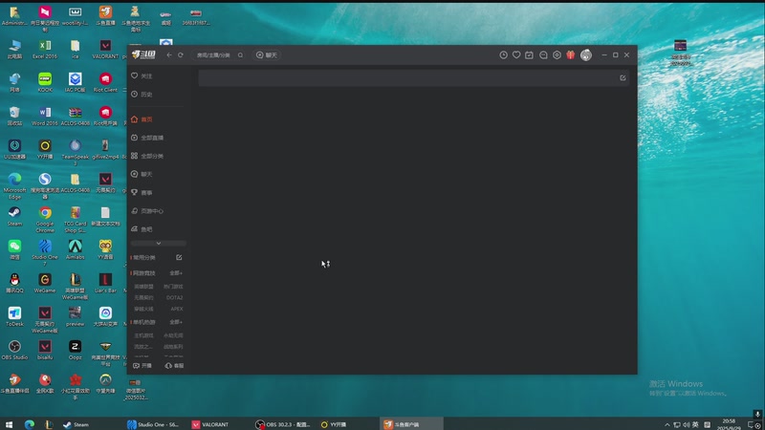The height and width of the screenshot is (430, 765).
Task: Expand 全部+ next to 网游竞技
Action: pyautogui.click(x=176, y=273)
